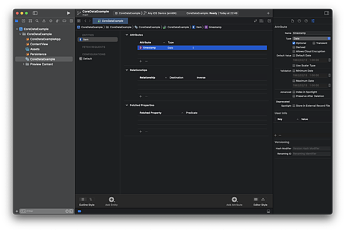Enable the Default Date checkbox

pos(294,55)
